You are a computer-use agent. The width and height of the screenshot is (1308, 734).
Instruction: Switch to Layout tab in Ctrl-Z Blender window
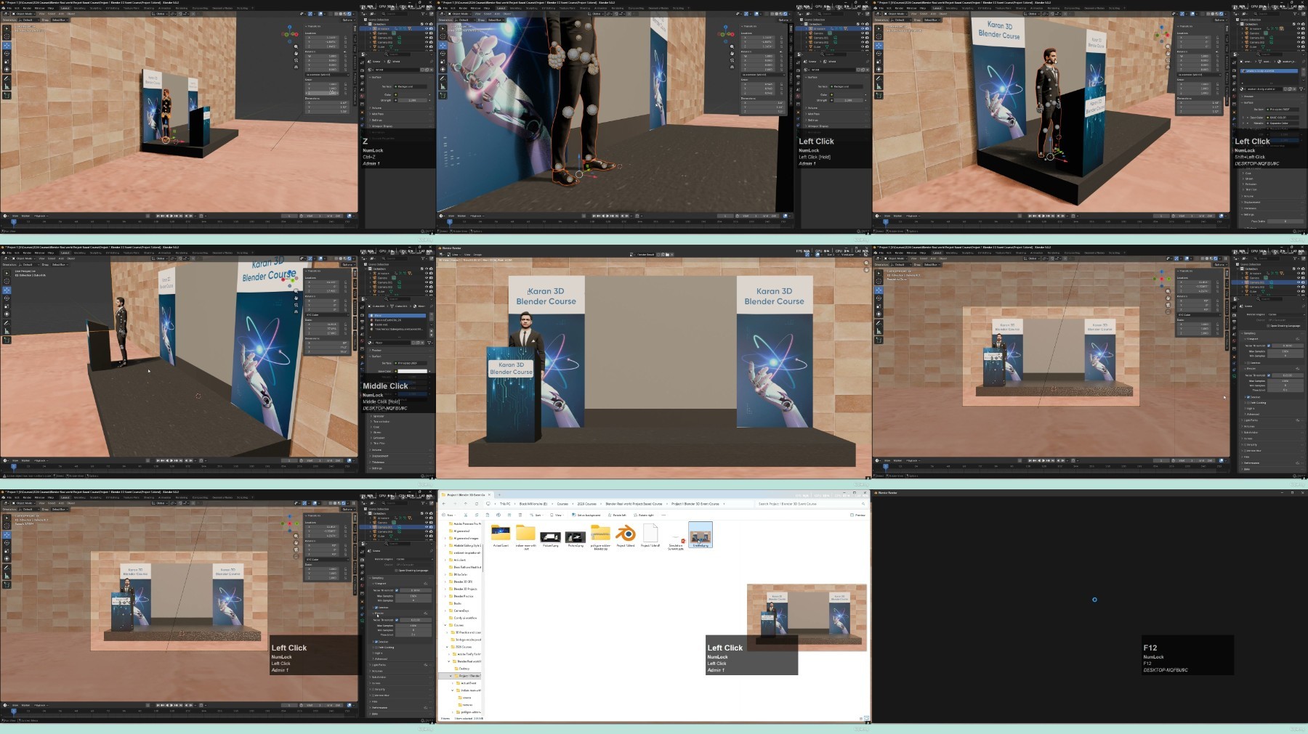pyautogui.click(x=65, y=9)
